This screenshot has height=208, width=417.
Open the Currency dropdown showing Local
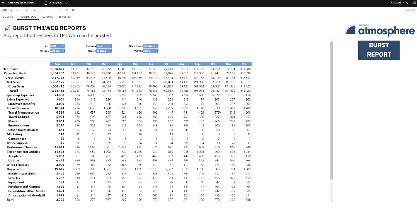104,46
